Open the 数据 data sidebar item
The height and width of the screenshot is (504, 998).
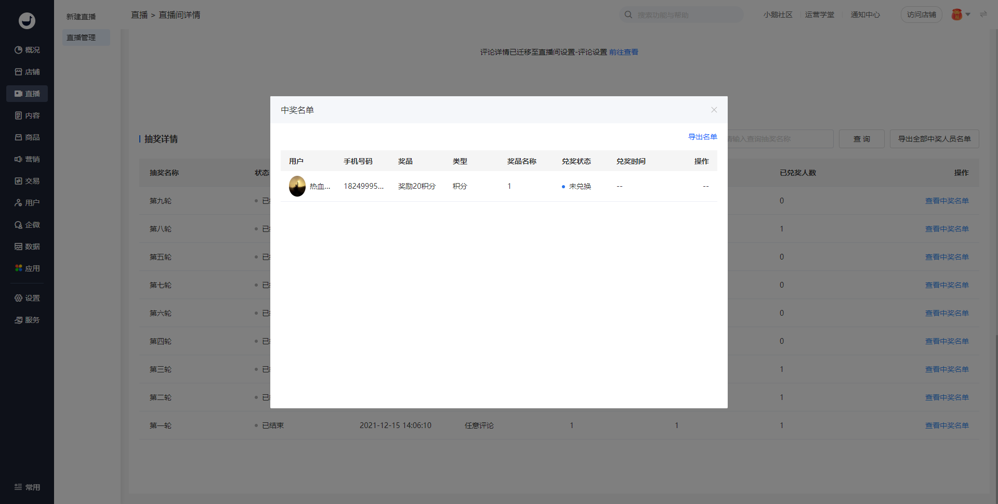(27, 247)
